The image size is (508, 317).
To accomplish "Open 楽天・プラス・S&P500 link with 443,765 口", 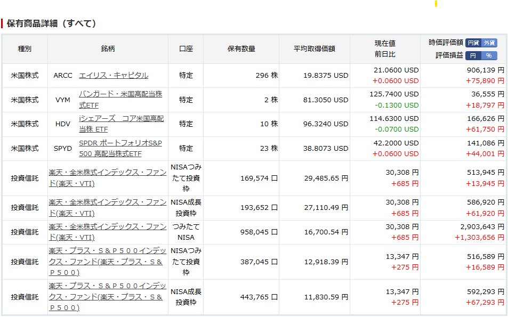I will (107, 297).
